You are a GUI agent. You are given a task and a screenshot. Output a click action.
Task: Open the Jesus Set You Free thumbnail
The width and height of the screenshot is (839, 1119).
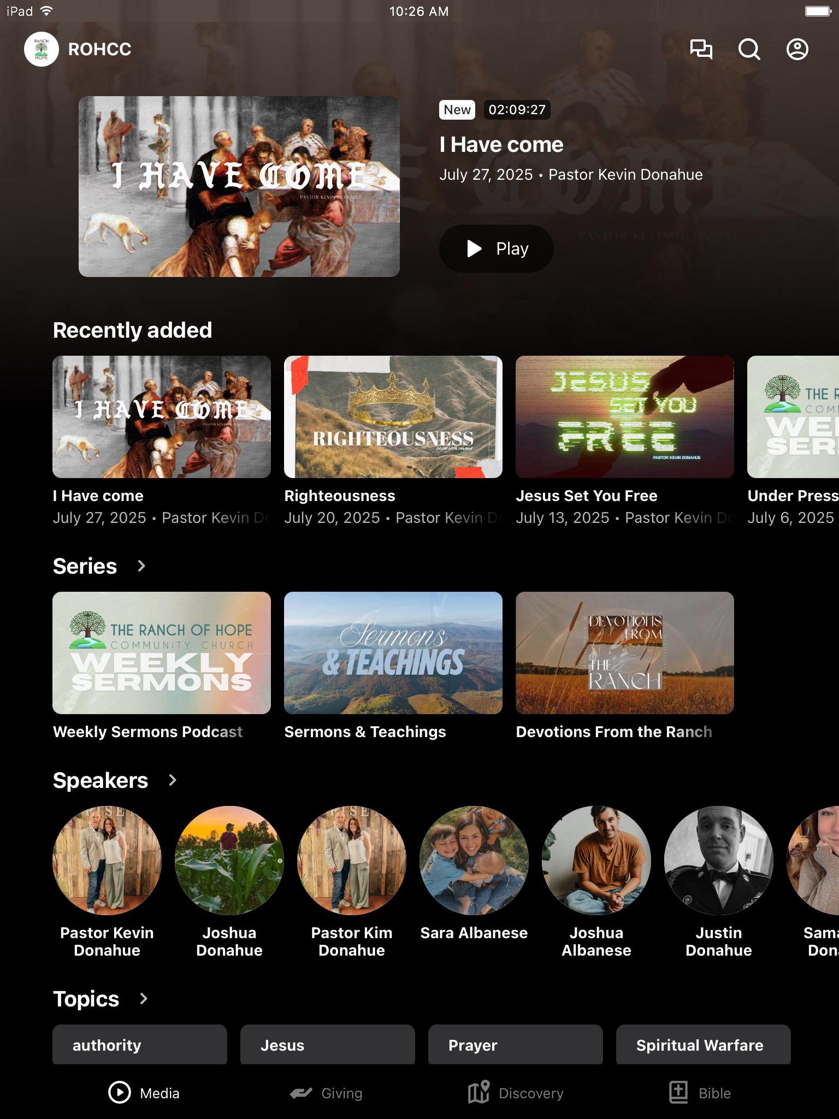click(625, 417)
